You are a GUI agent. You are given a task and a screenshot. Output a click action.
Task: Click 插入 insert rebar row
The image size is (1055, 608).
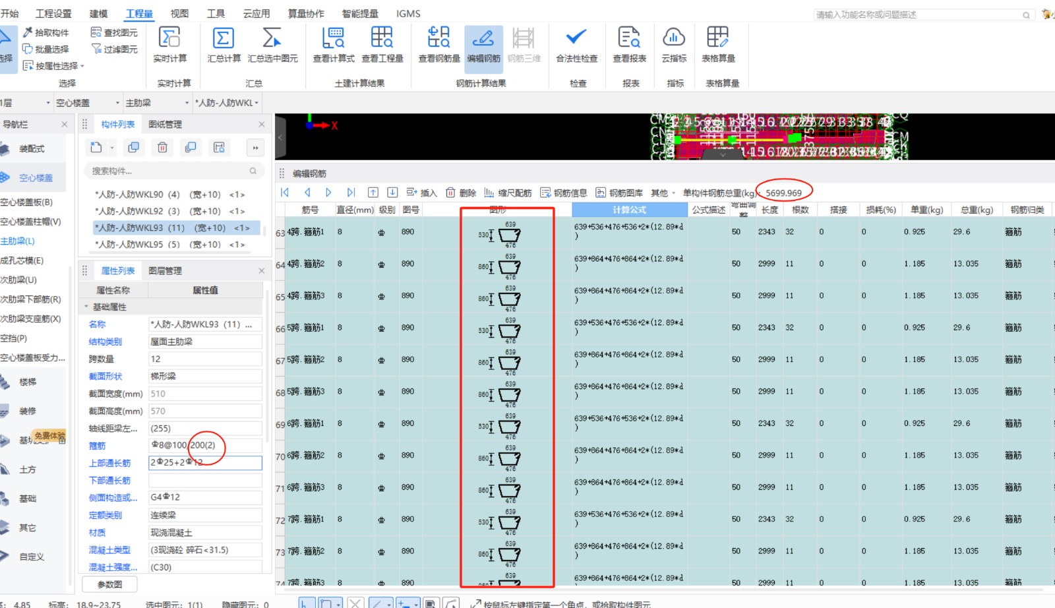click(422, 193)
